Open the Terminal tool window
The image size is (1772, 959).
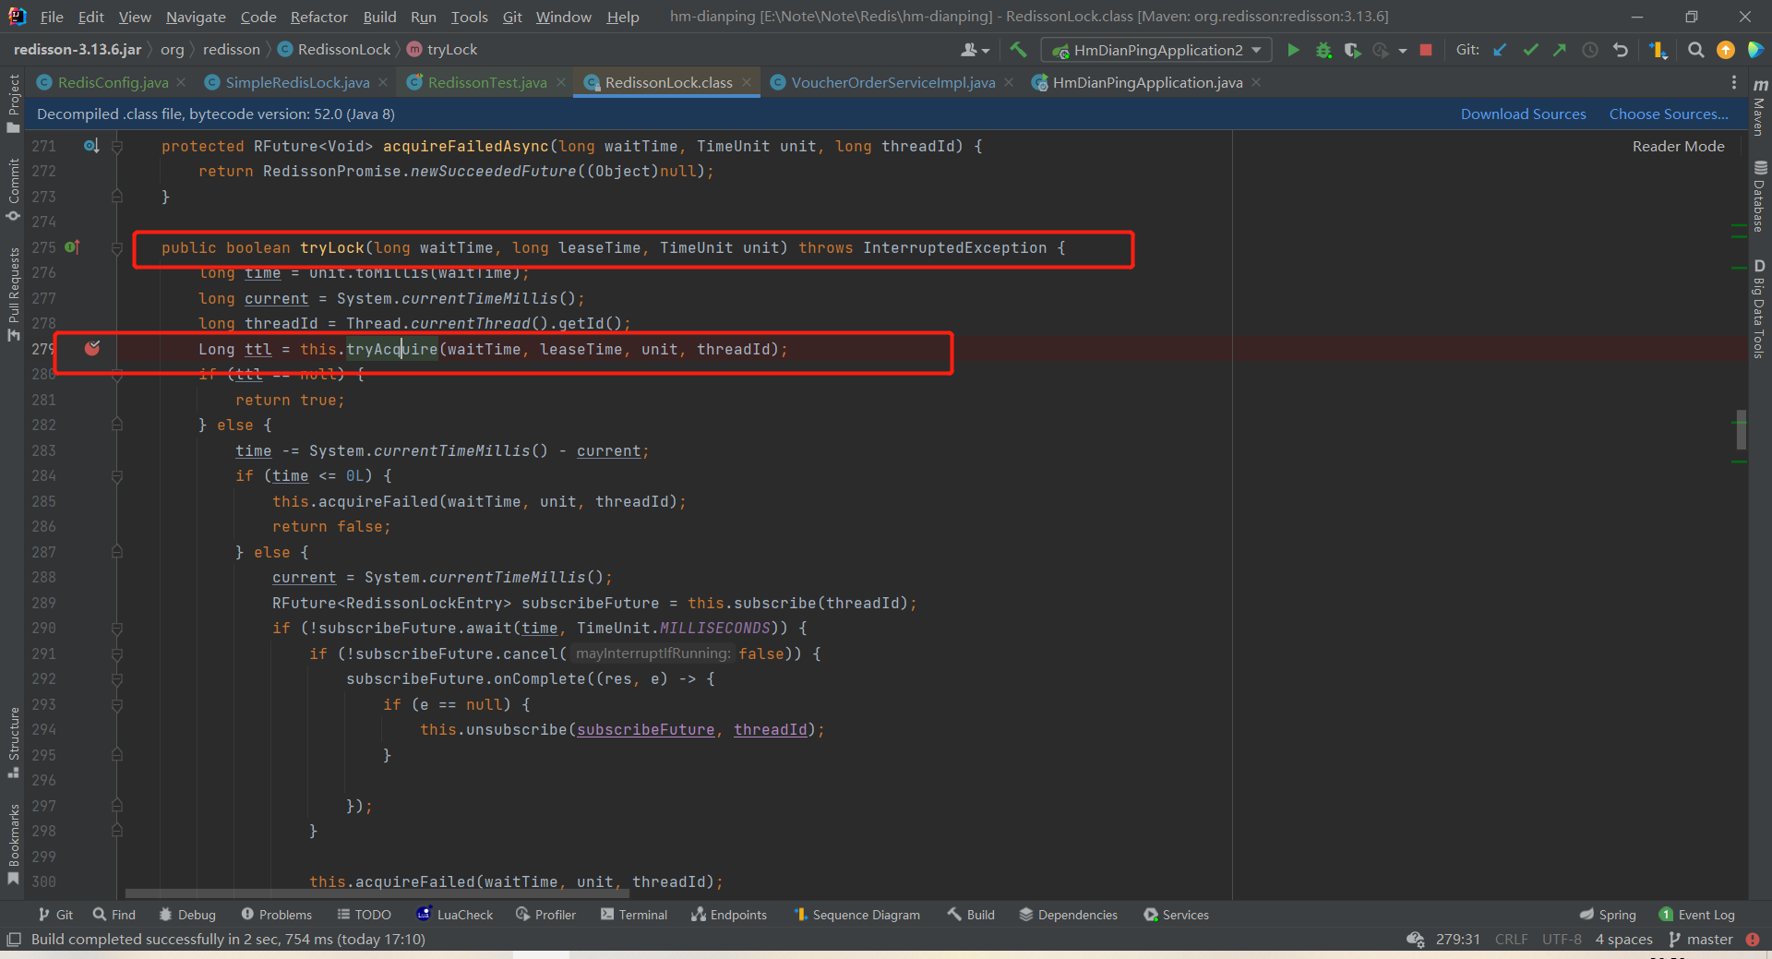point(633,915)
